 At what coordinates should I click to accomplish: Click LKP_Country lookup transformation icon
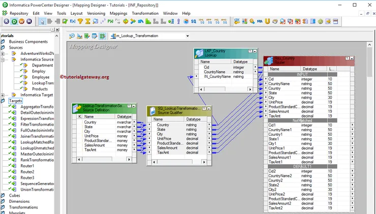199,53
